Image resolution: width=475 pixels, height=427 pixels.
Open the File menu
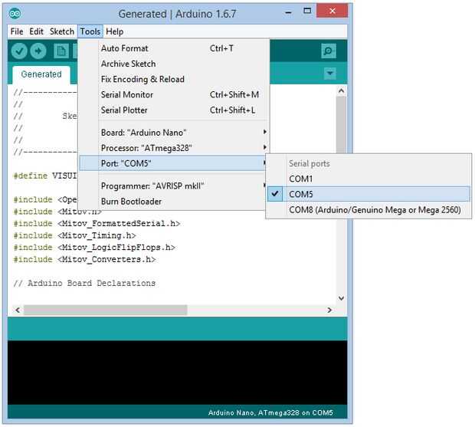[17, 31]
